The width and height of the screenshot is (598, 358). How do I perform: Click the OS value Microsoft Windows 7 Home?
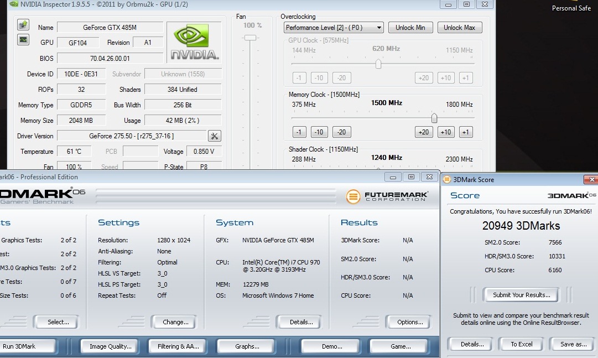(x=278, y=296)
